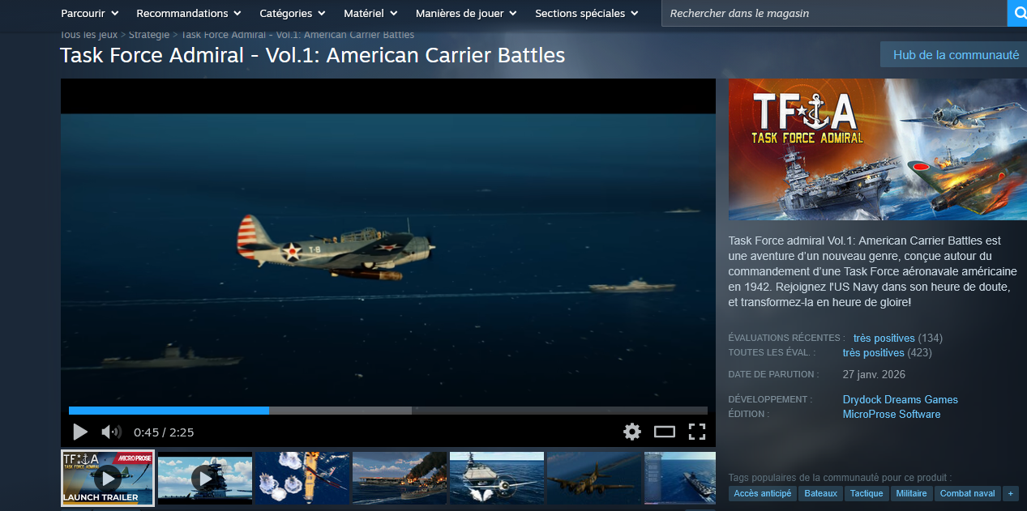Open the Recommandations dropdown

tap(188, 13)
